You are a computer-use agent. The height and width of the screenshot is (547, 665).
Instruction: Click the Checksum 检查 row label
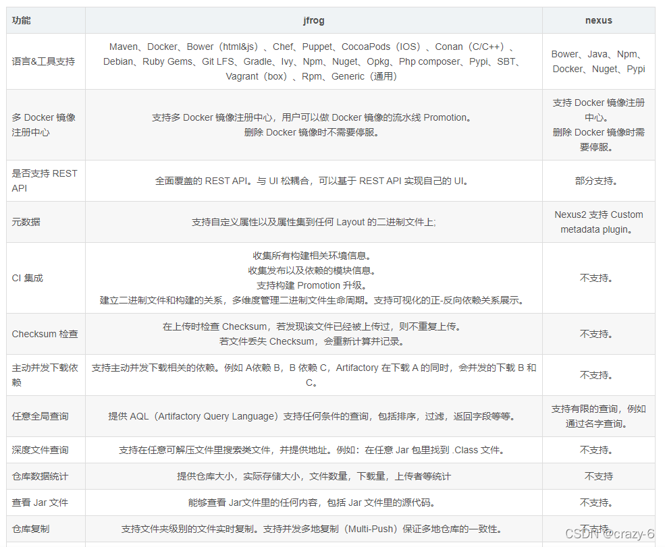(45, 333)
